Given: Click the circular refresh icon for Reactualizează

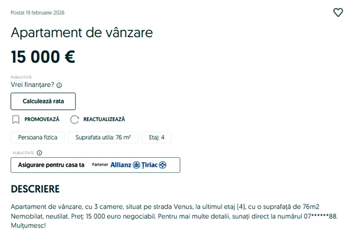Looking at the screenshot, I should click(75, 119).
